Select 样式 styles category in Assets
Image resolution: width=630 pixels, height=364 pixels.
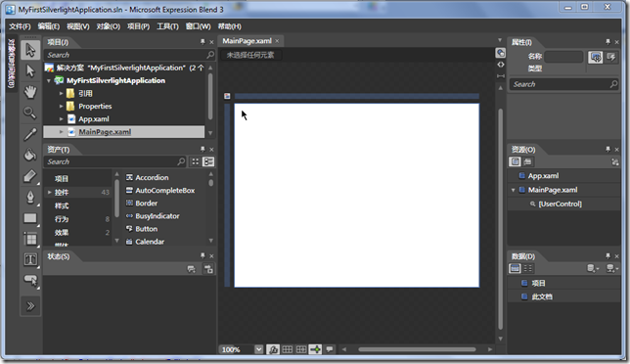(62, 205)
